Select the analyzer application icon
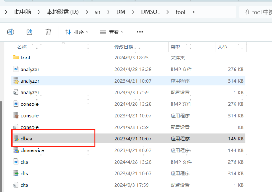The height and width of the screenshot is (192, 274). pos(16,80)
